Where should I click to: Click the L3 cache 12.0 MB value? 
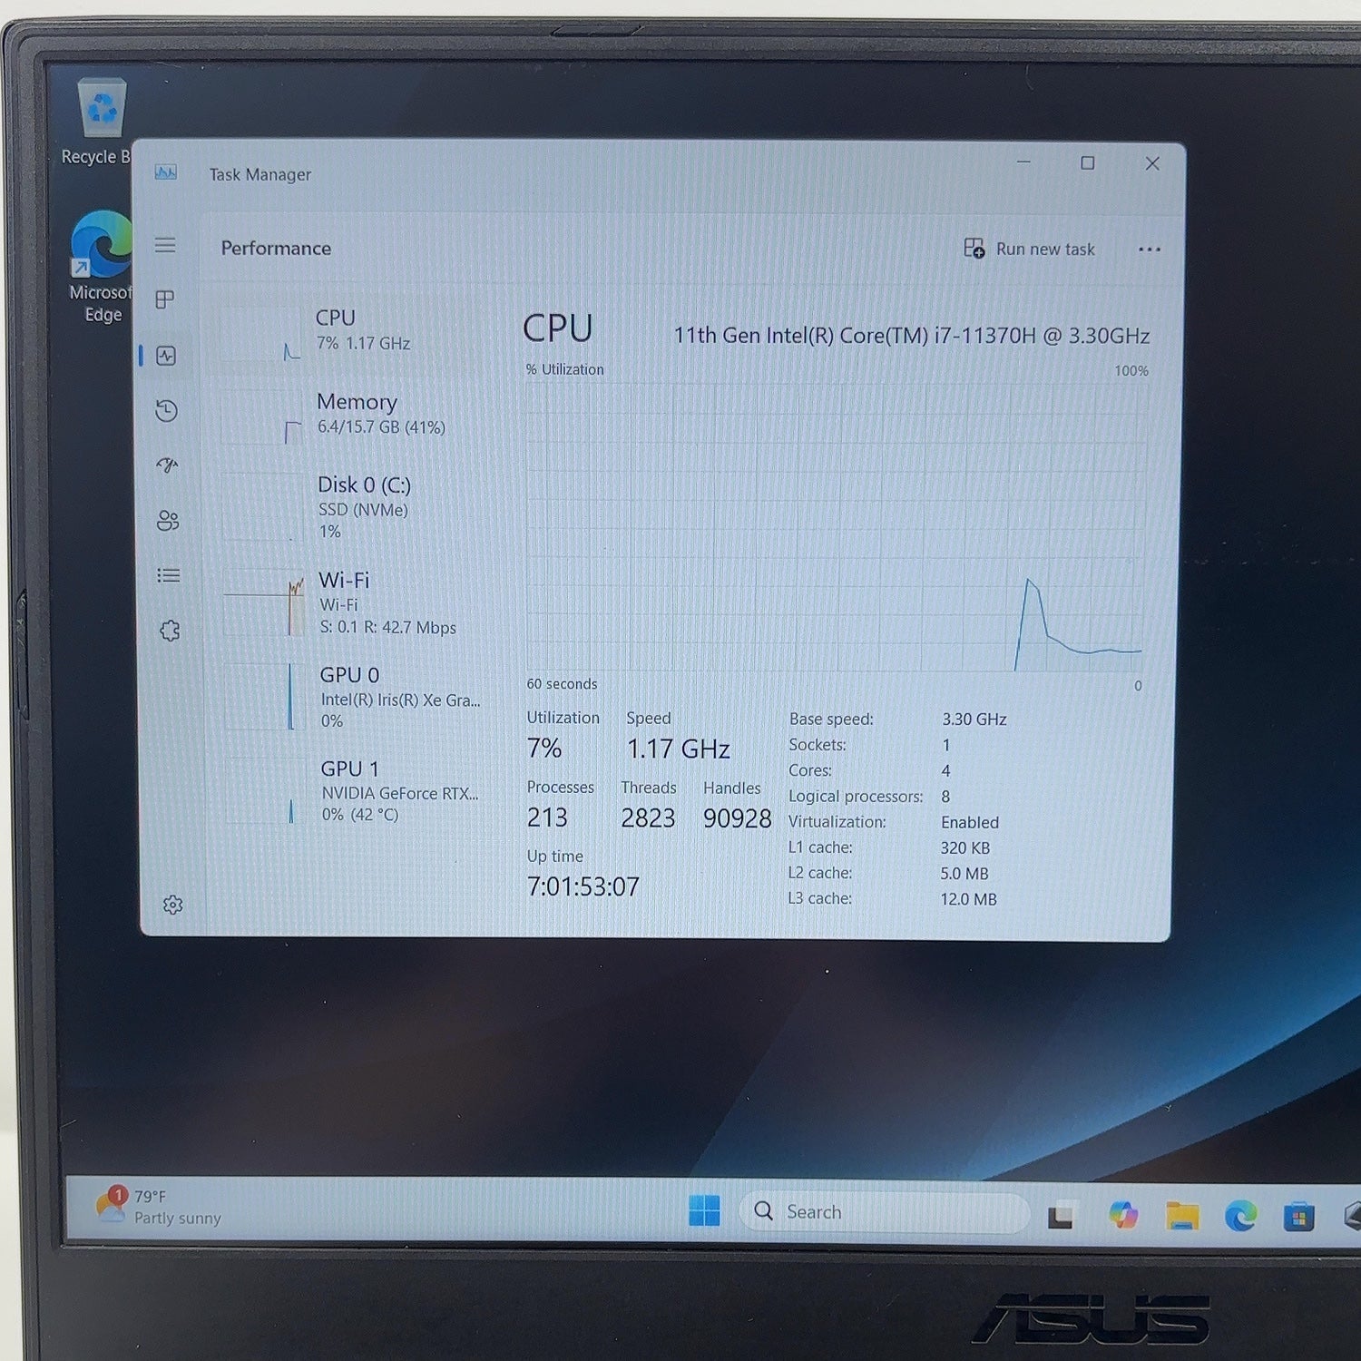968,899
